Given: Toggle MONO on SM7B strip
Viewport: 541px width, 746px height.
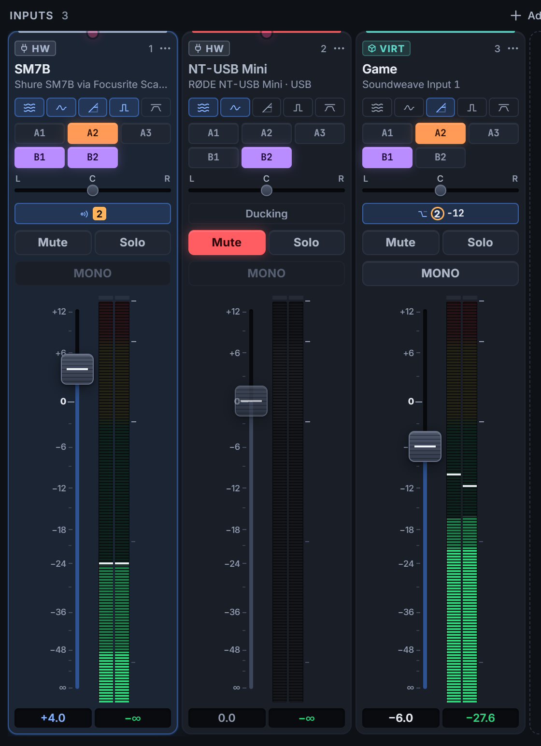Looking at the screenshot, I should point(93,273).
